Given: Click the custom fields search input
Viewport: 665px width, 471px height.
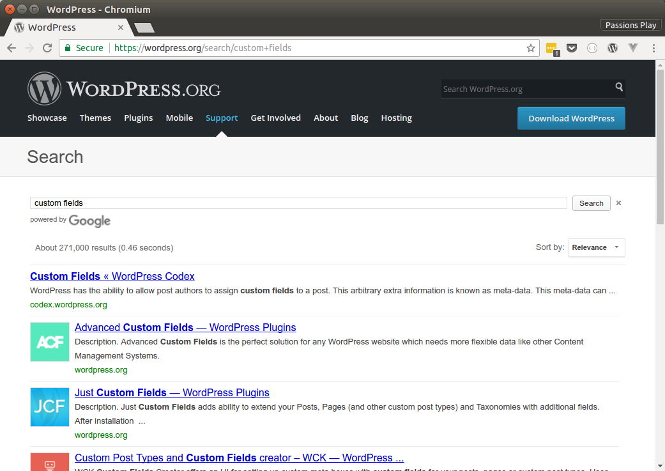Looking at the screenshot, I should [x=298, y=203].
